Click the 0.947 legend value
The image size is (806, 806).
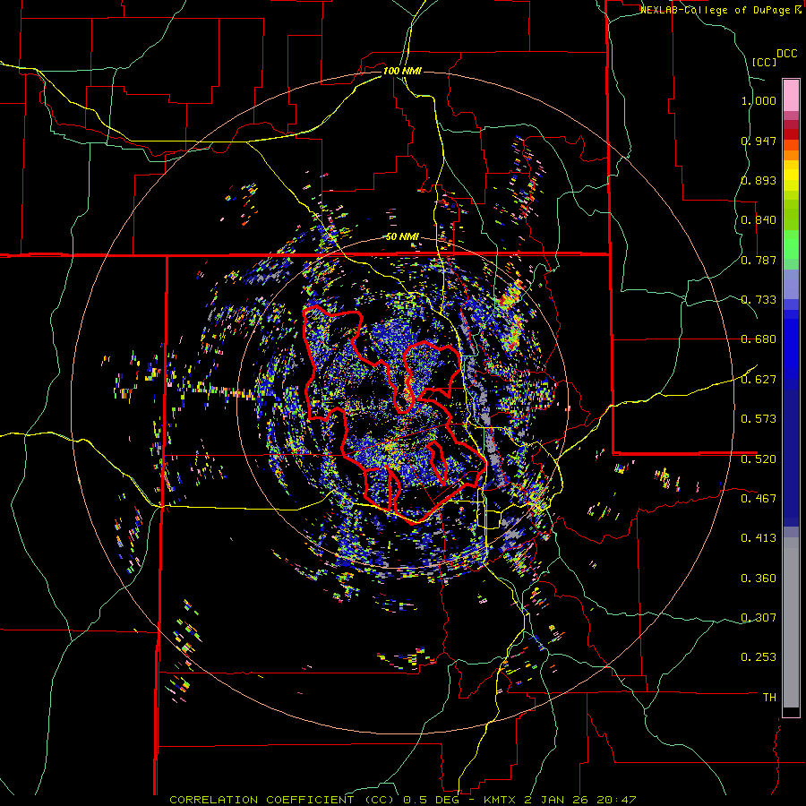pyautogui.click(x=759, y=141)
